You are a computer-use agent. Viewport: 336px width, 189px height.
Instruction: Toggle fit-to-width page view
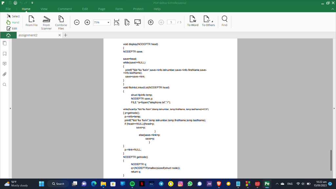pos(116,22)
